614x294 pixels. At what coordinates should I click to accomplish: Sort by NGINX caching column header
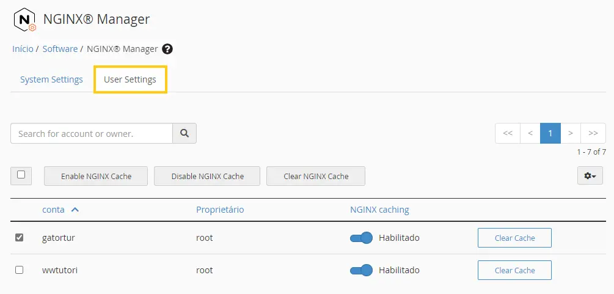pos(379,210)
